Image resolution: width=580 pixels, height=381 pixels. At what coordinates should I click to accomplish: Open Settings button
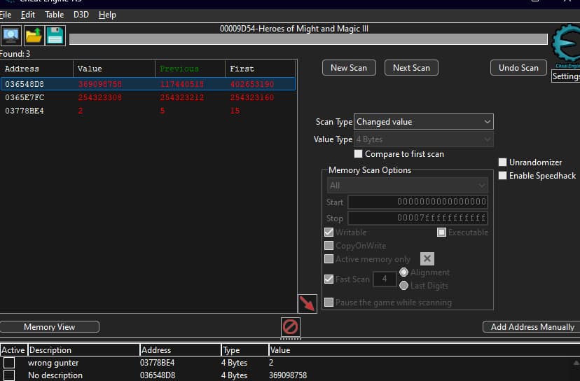pos(565,76)
